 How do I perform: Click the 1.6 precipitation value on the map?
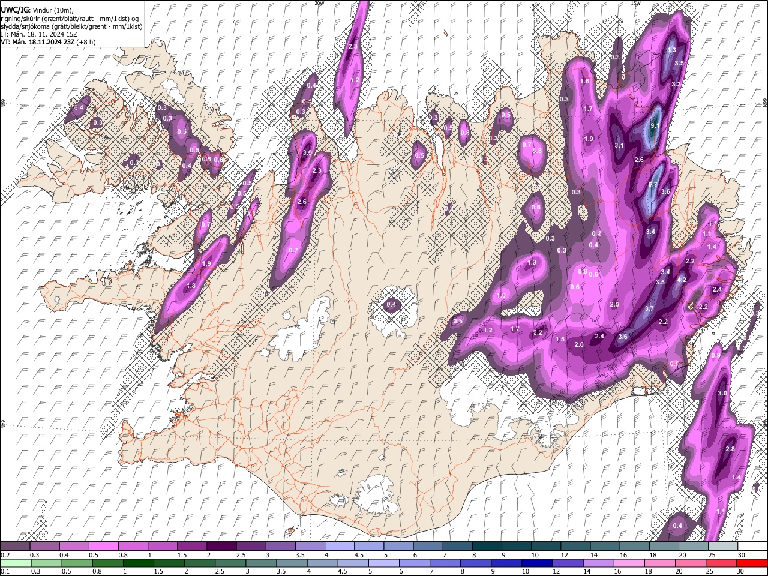[584, 81]
